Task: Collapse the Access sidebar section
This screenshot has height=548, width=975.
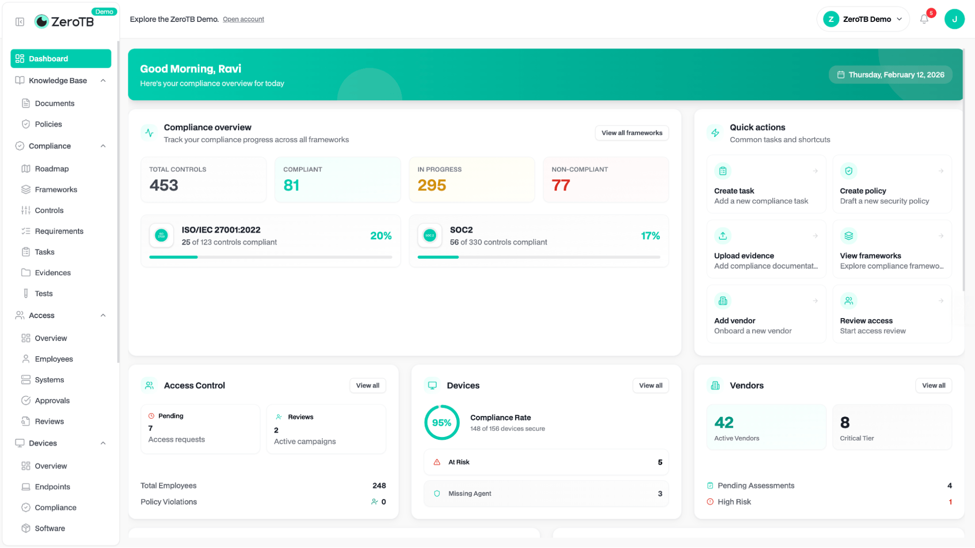Action: pyautogui.click(x=103, y=315)
